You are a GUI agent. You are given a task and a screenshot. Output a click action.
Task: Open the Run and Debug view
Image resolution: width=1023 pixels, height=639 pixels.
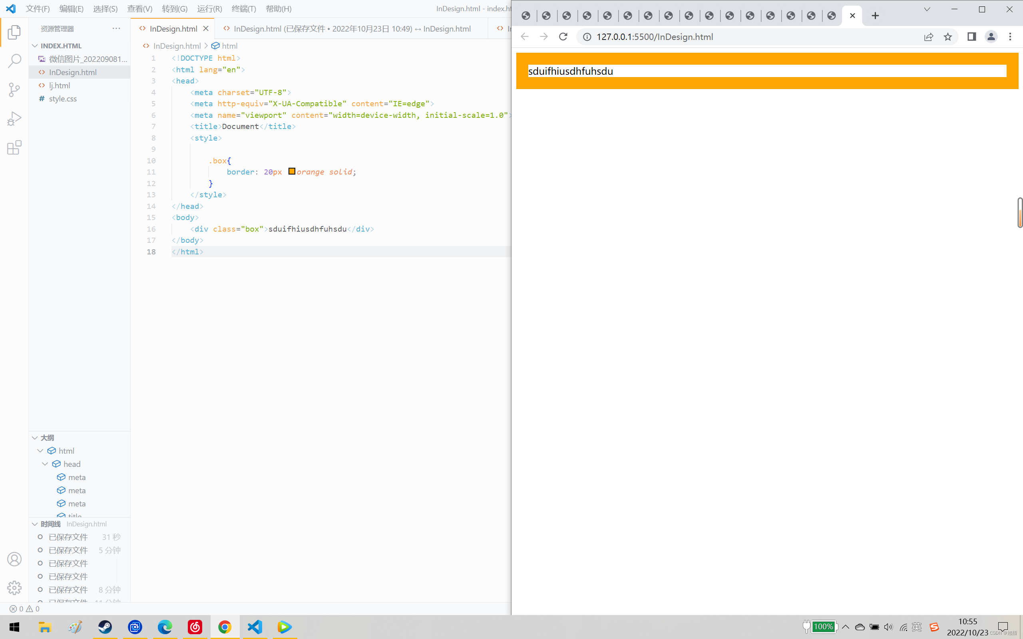pyautogui.click(x=14, y=119)
